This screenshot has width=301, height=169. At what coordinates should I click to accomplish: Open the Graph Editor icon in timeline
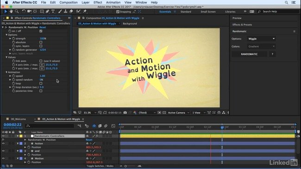coord(113,126)
